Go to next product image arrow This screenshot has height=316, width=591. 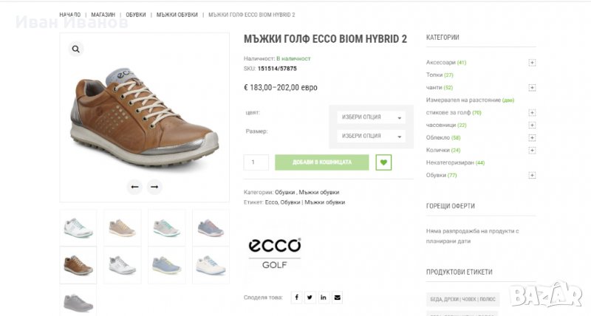point(154,187)
